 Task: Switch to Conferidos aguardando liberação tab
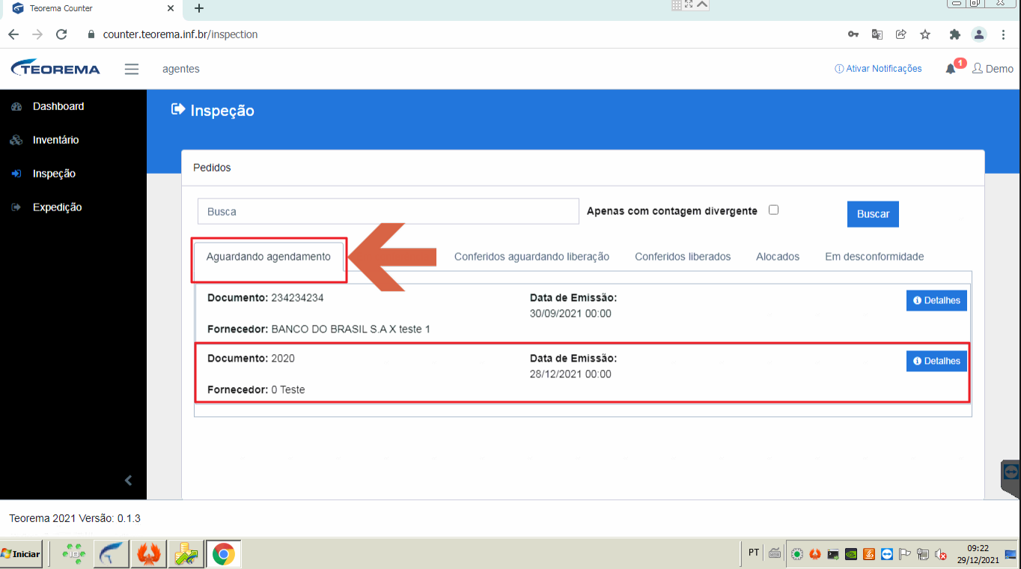[x=531, y=257]
